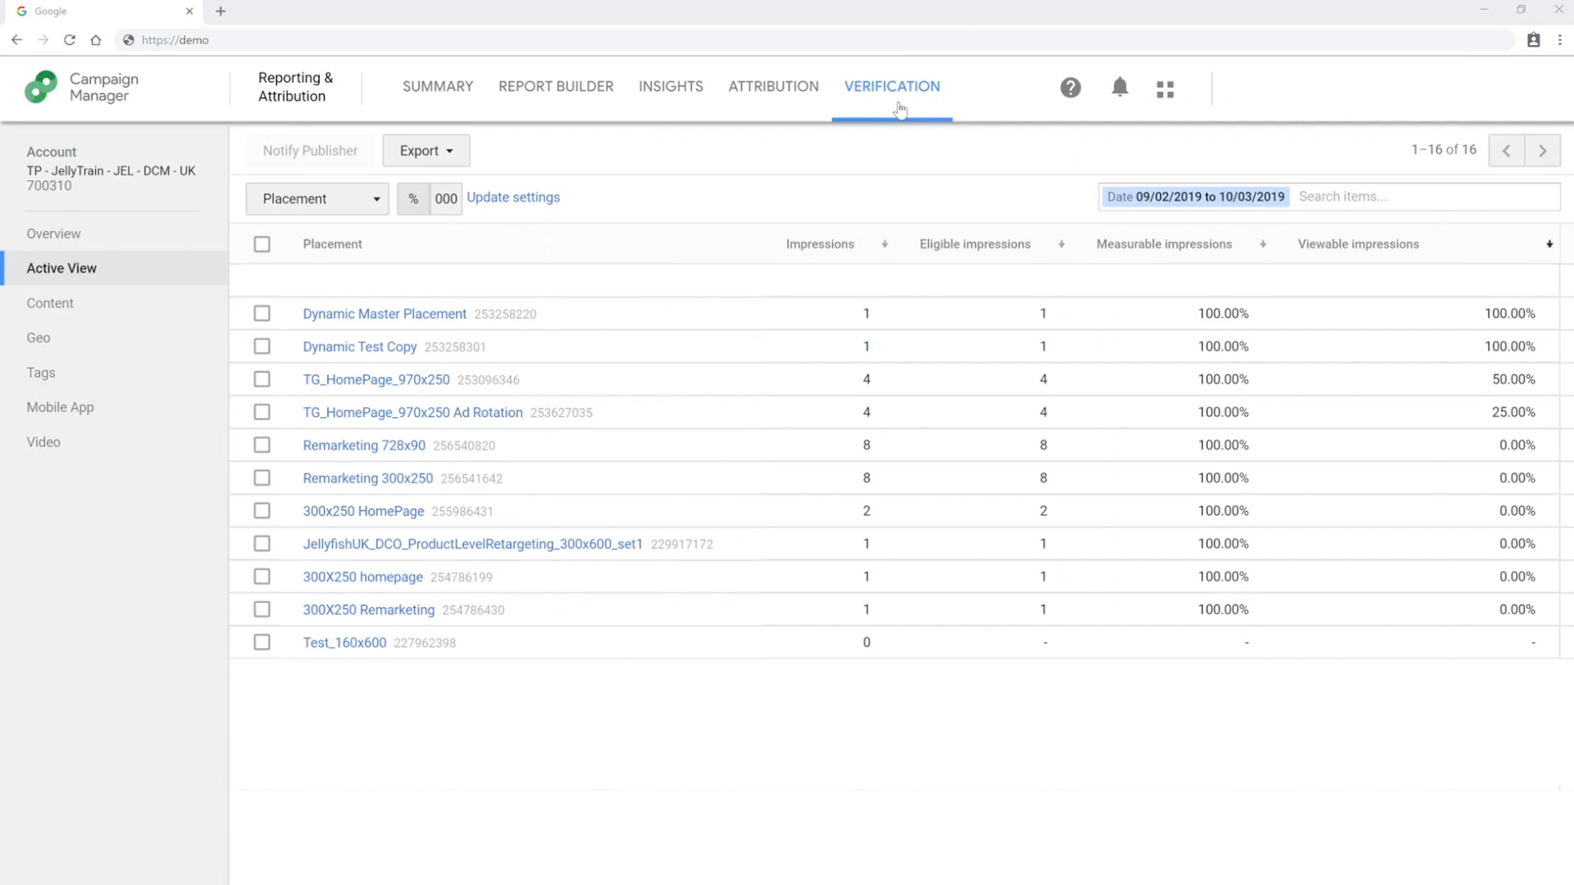Screen dimensions: 1574x885
Task: Check the Dynamic Master Placement row
Action: (262, 314)
